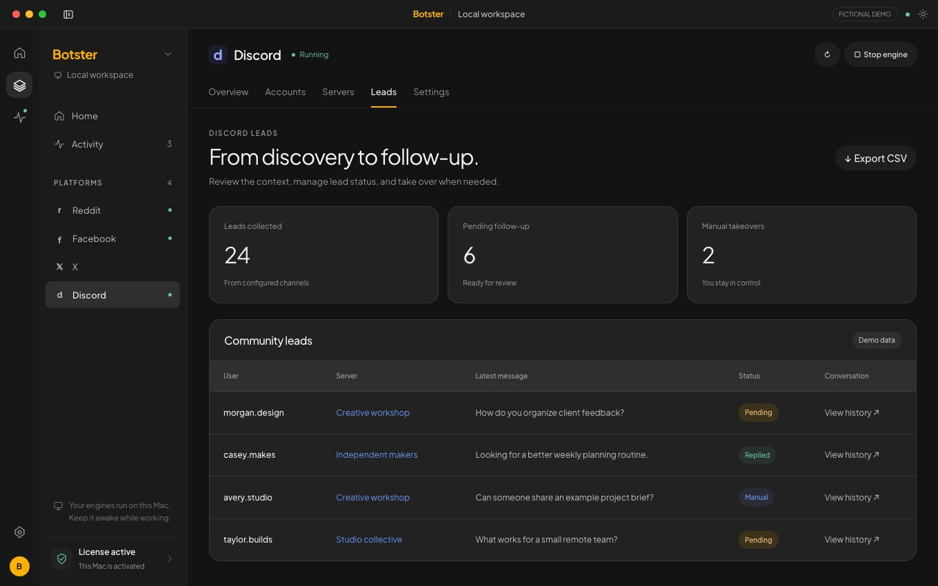Image resolution: width=938 pixels, height=586 pixels.
Task: Switch to the Servers tab
Action: coord(338,92)
